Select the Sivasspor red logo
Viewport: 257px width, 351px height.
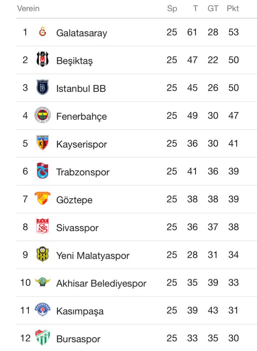tap(43, 226)
